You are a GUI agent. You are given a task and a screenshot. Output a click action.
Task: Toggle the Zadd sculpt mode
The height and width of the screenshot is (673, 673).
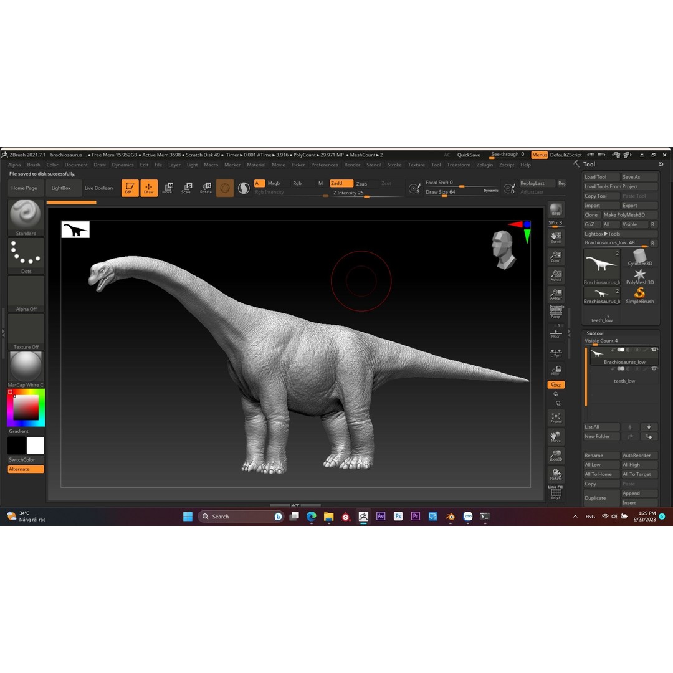tap(341, 183)
